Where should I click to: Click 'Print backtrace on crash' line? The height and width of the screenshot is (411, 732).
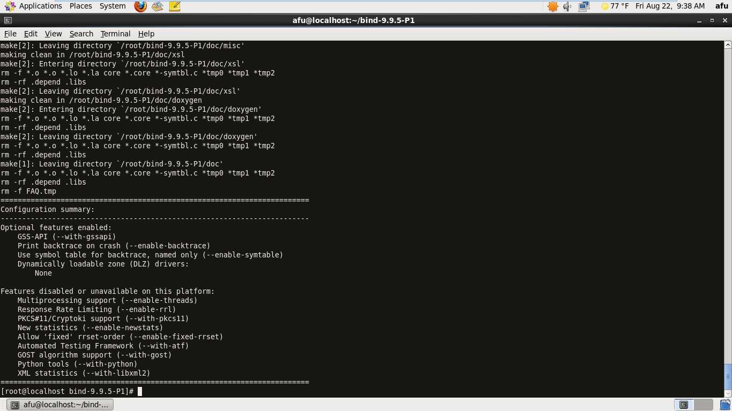tap(114, 246)
